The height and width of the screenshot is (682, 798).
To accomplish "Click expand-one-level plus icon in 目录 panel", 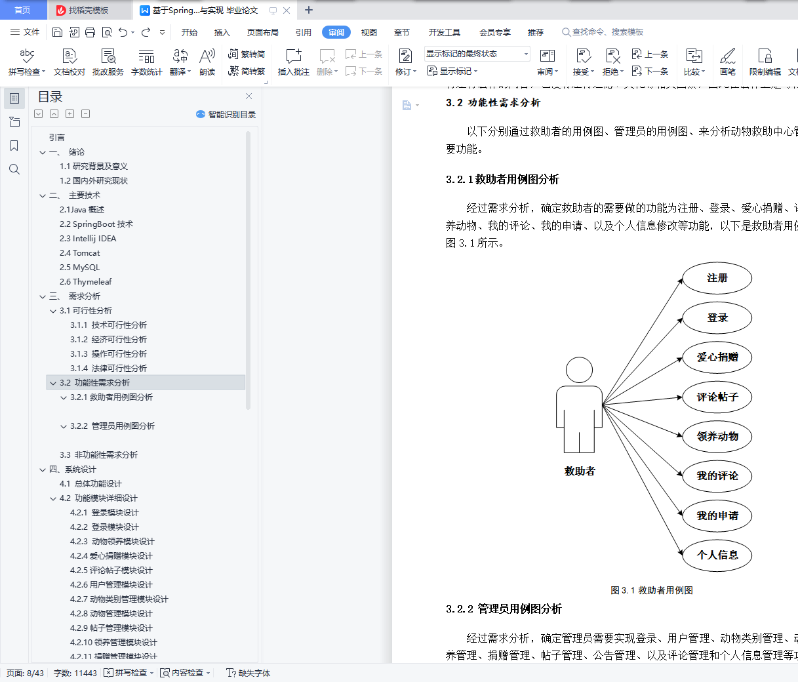I will click(x=70, y=114).
